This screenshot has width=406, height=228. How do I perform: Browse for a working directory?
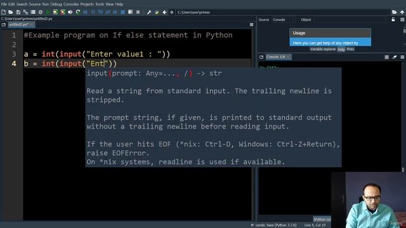click(x=394, y=12)
